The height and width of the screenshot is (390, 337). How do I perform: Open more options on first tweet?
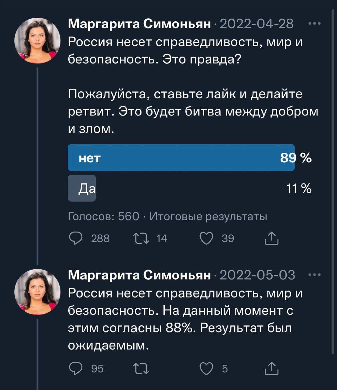point(314,23)
